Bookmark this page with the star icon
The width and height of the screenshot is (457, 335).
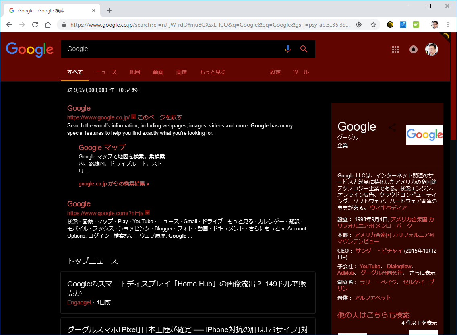[373, 25]
